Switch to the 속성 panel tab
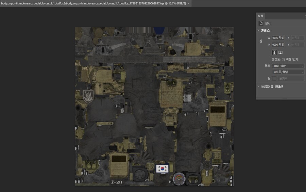 (260, 16)
